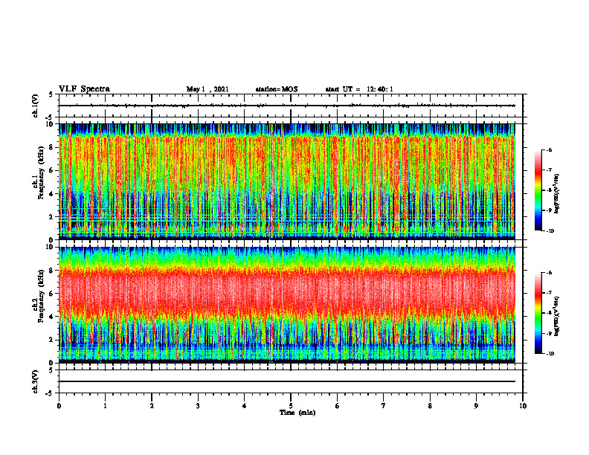This screenshot has width=589, height=455.
Task: Select the "May 1, 2021" date text
Action: tap(207, 89)
